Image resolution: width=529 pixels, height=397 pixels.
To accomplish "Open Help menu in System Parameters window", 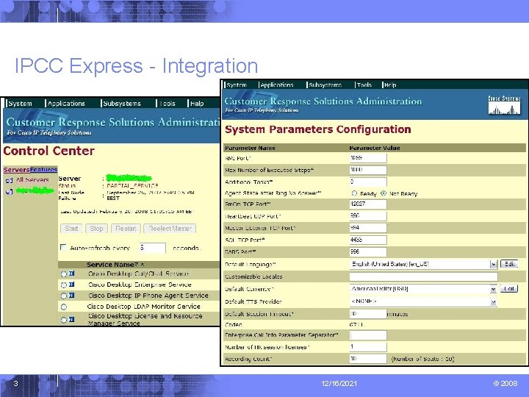I will pos(390,85).
